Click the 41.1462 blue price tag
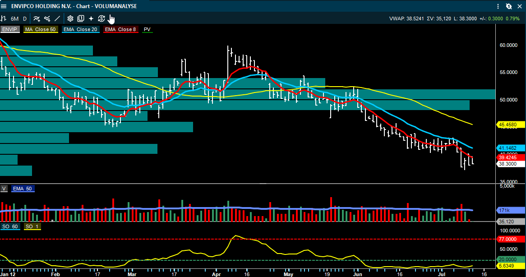This screenshot has height=277, width=526. 510,148
